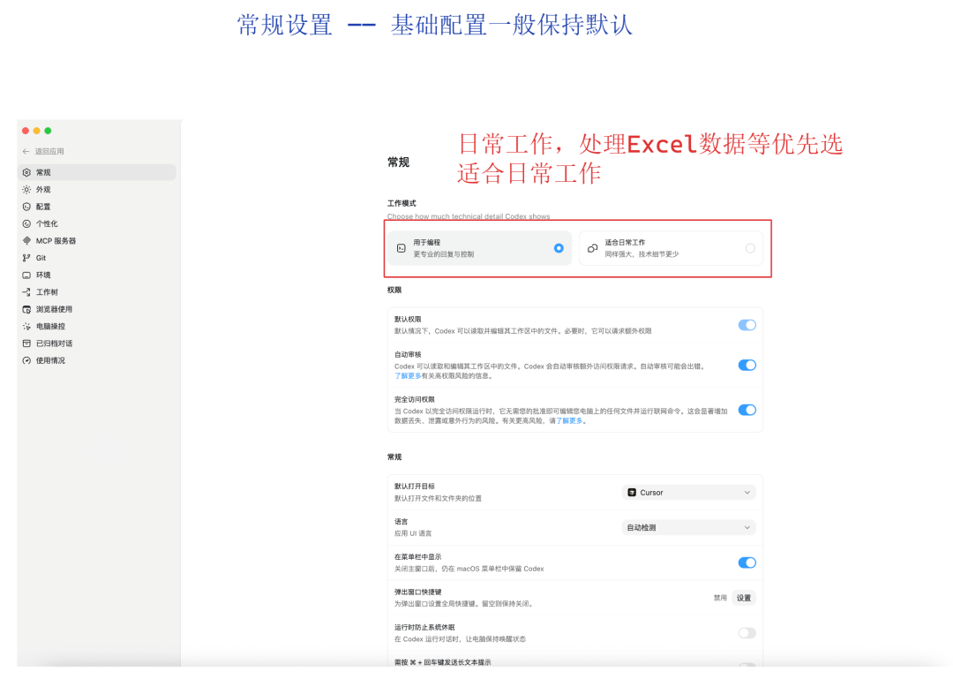Click the 禁用 label beside 设置
Viewport: 953px width, 687px height.
(720, 598)
